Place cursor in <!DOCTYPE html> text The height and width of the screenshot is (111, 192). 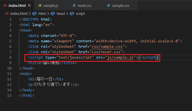click(x=35, y=19)
